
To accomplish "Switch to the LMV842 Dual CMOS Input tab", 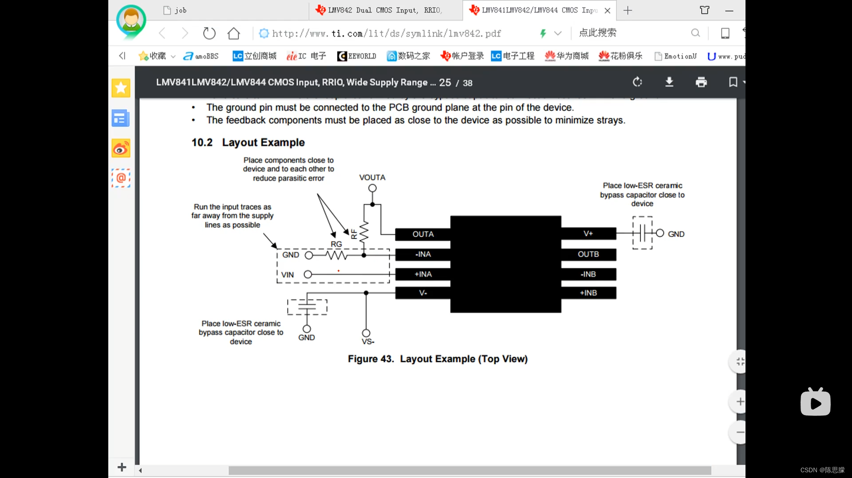I will point(385,10).
